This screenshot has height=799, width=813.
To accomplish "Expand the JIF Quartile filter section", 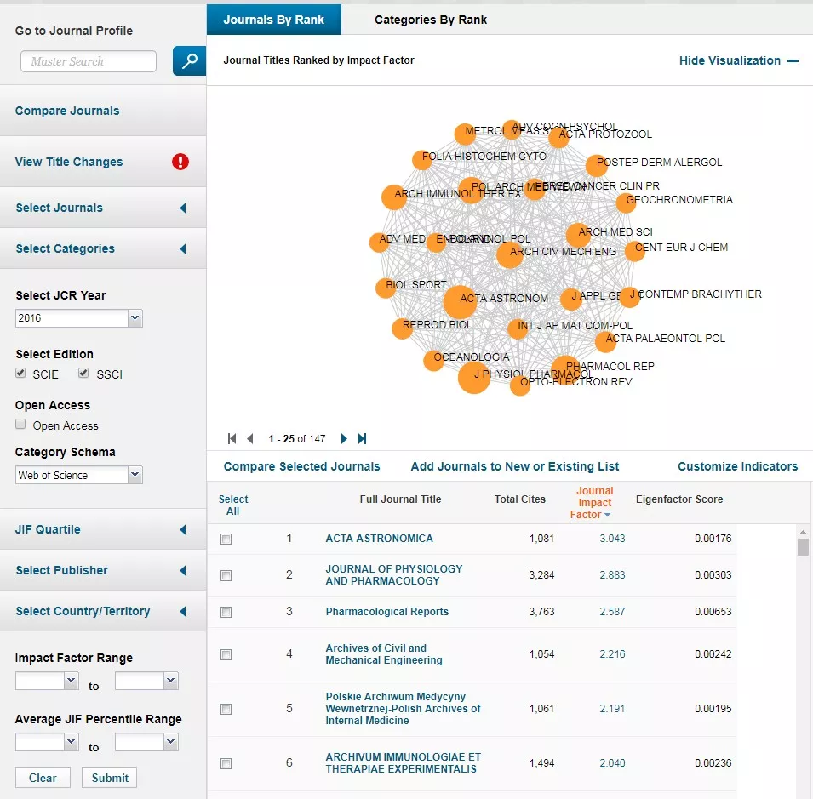I will coord(102,529).
